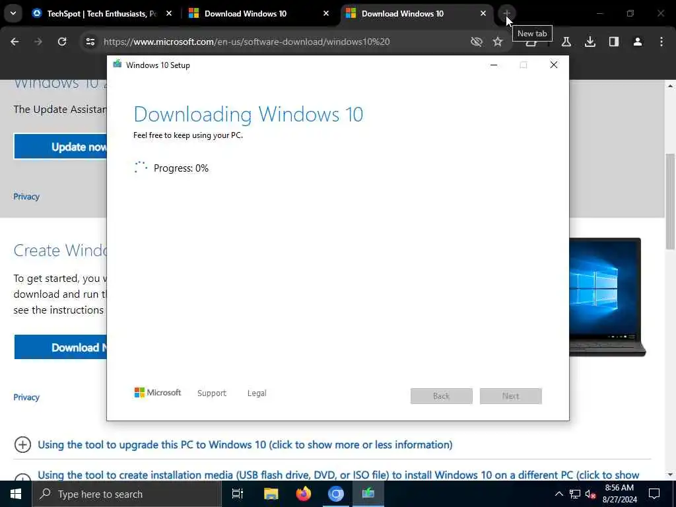Image resolution: width=676 pixels, height=507 pixels.
Task: Open the upper Privacy link
Action: pos(26,197)
